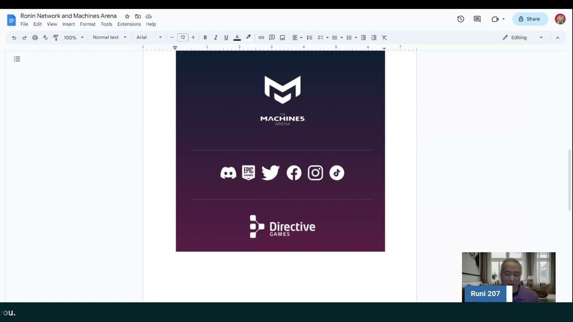
Task: Open the comment history panel
Action: 477,19
